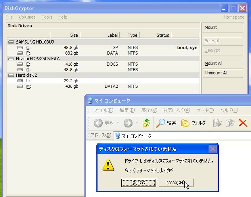251x197 pixels.
Task: Open 編集(E) menu in My Computer window
Action: click(x=127, y=110)
